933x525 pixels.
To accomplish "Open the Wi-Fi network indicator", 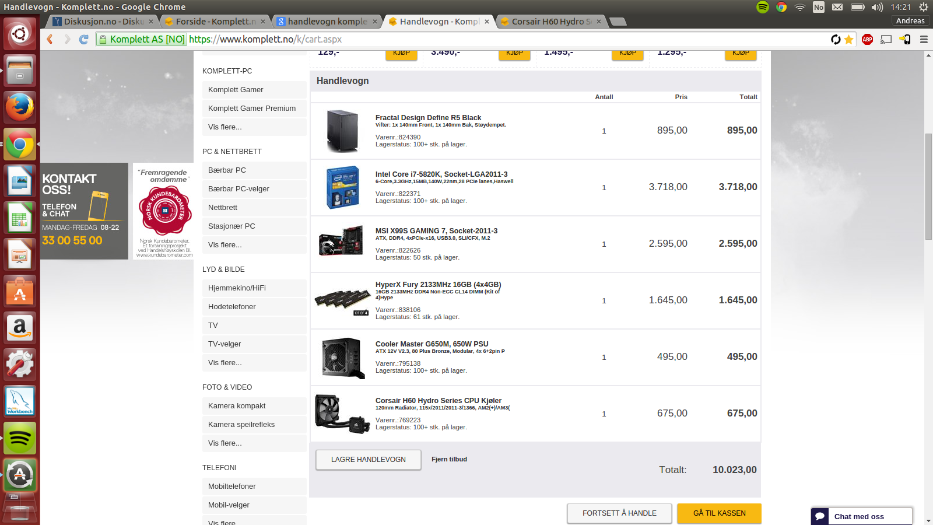I will click(x=800, y=7).
